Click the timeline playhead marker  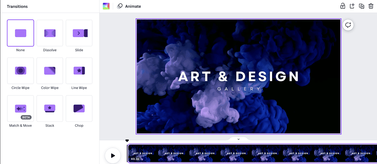click(127, 141)
